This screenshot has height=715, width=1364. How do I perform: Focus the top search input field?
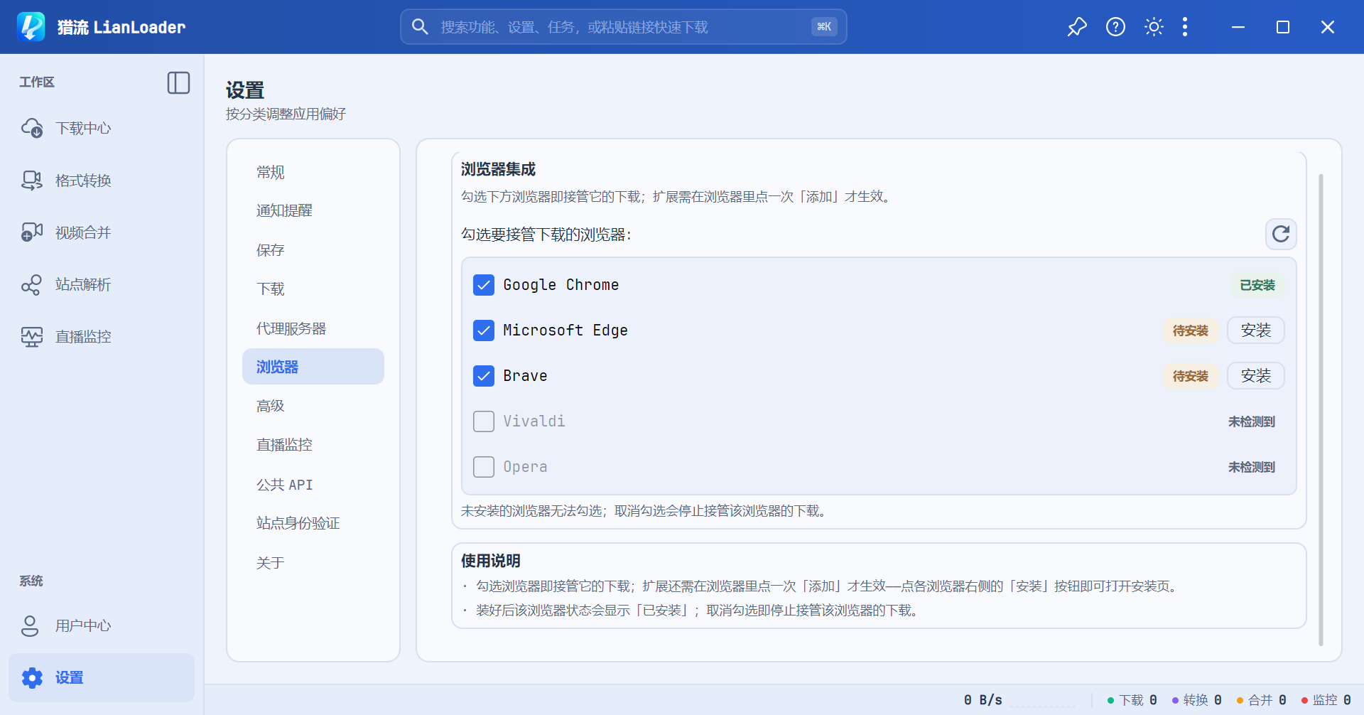pos(624,27)
